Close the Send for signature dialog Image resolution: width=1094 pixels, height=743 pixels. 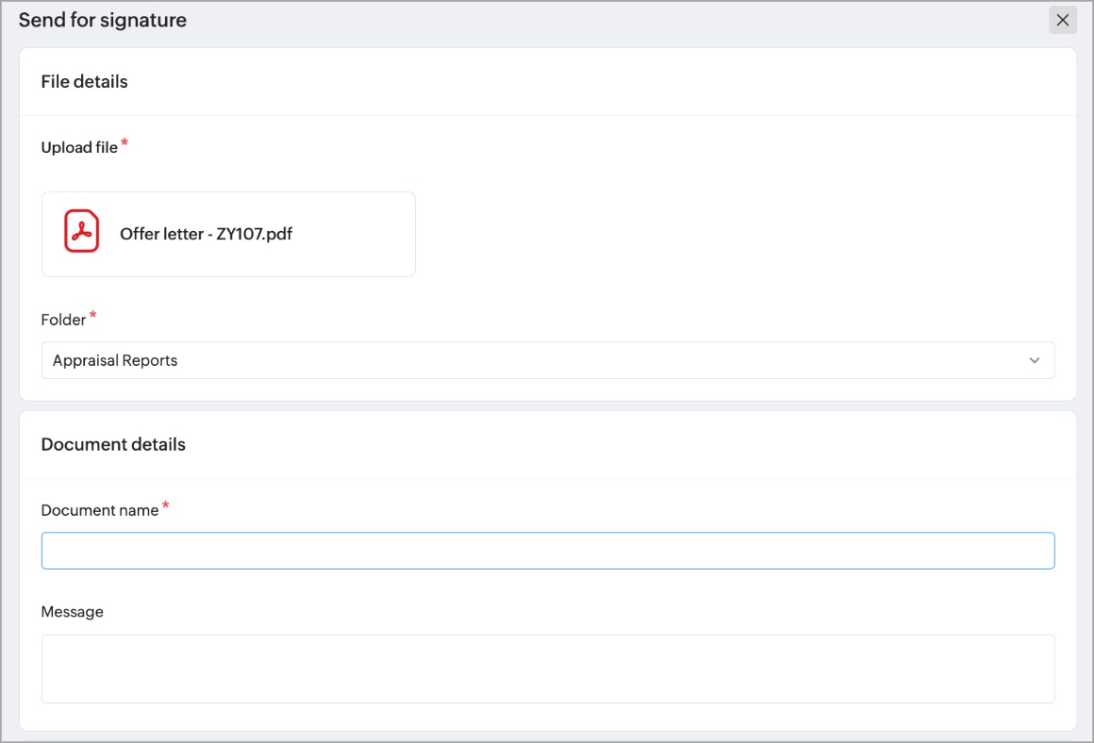[x=1063, y=20]
